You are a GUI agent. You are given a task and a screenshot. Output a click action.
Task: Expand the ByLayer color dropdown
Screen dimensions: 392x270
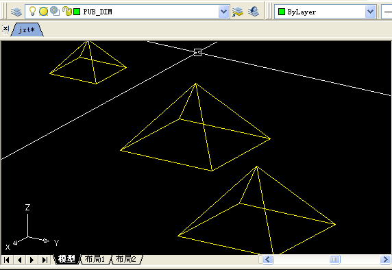pyautogui.click(x=370, y=12)
